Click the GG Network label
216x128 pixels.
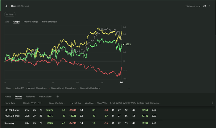[23, 6]
